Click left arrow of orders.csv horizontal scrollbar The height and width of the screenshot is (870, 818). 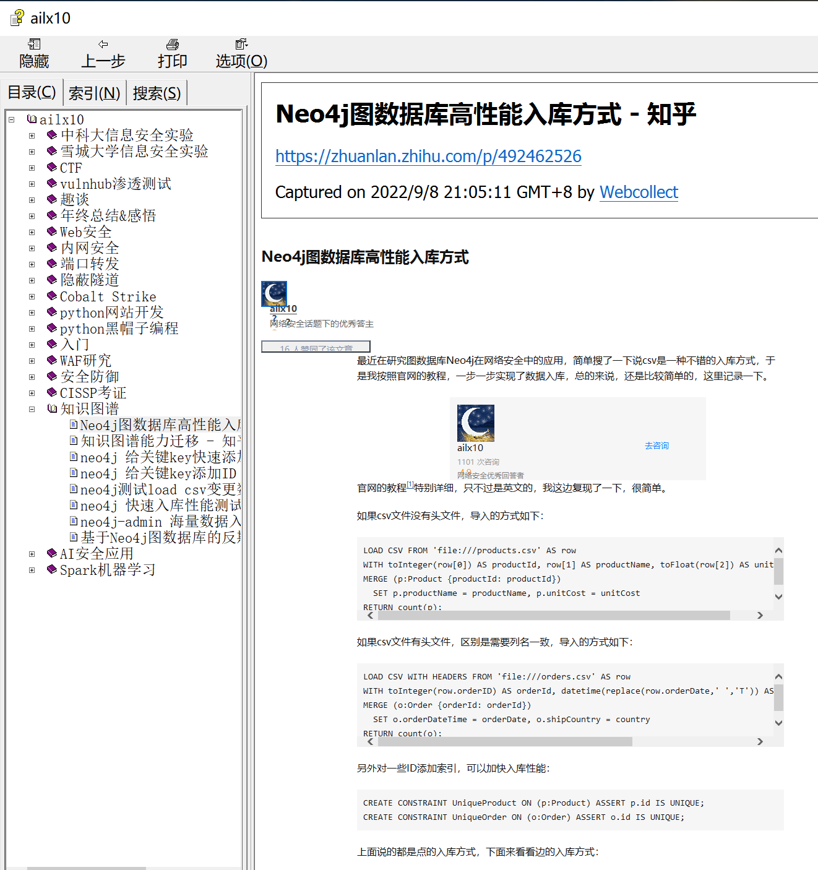(370, 741)
